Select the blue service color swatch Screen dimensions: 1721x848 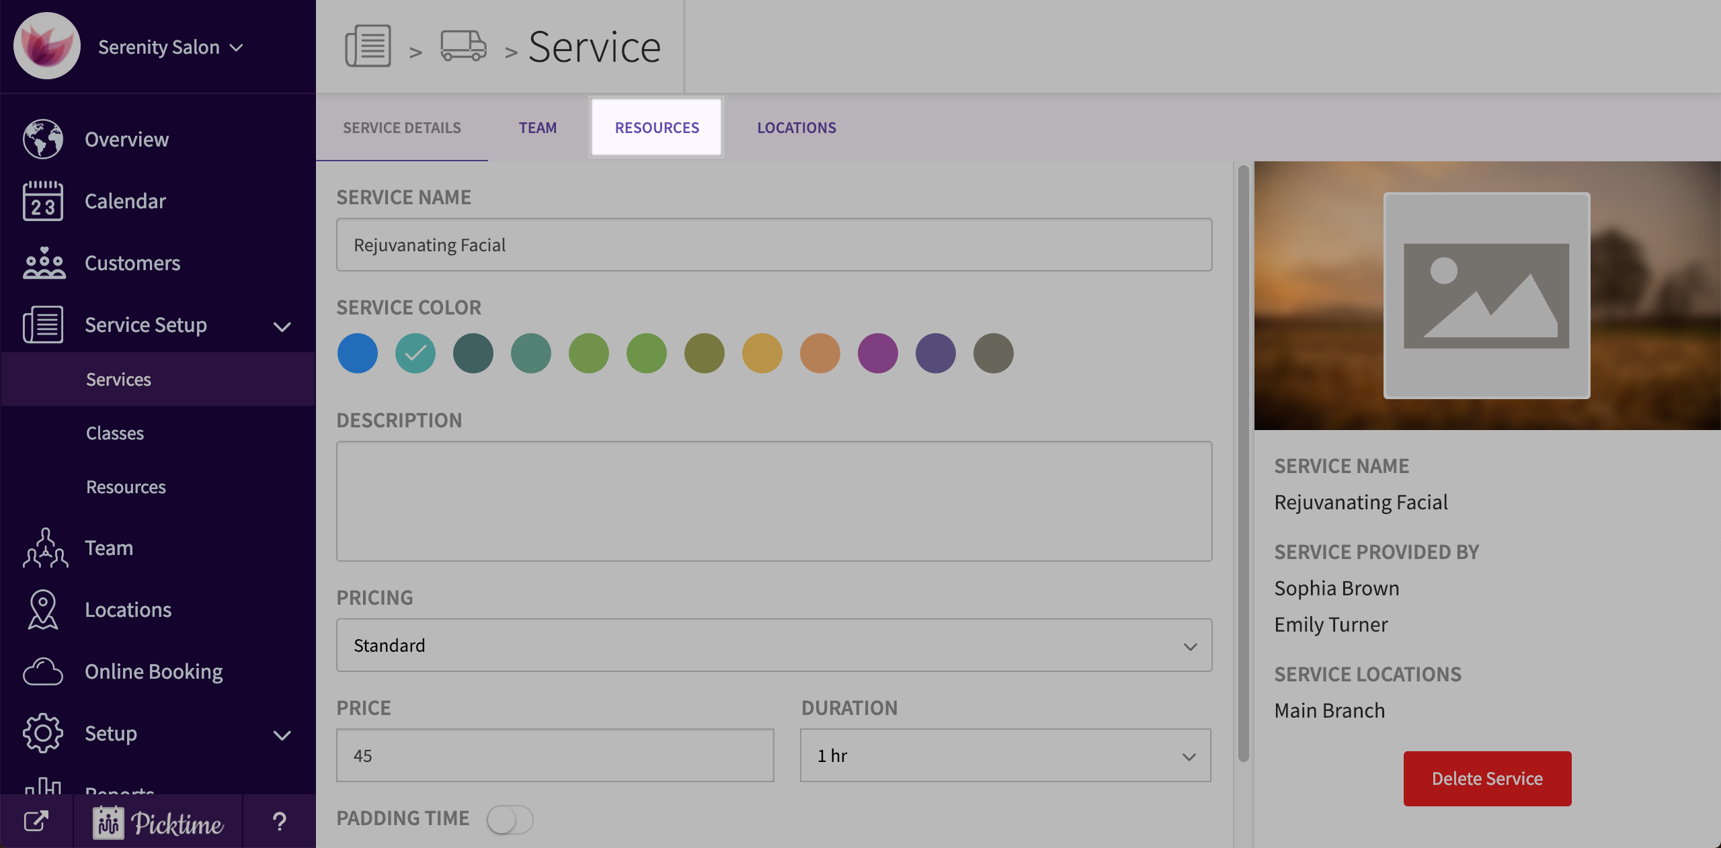point(358,353)
